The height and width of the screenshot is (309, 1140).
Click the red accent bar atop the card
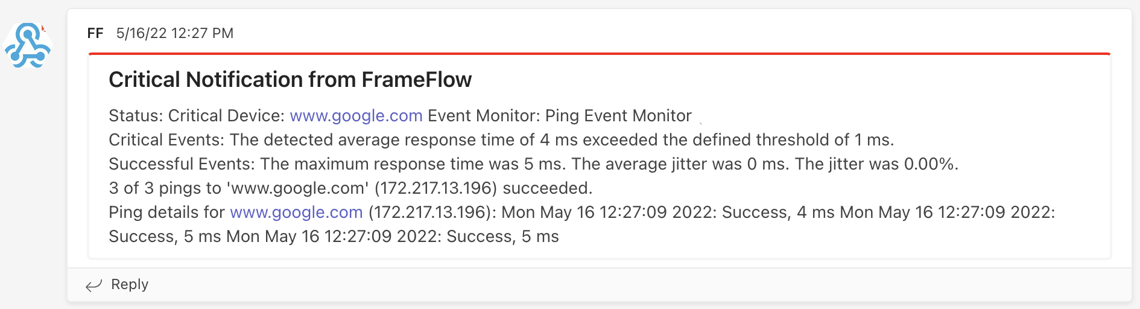(x=600, y=54)
